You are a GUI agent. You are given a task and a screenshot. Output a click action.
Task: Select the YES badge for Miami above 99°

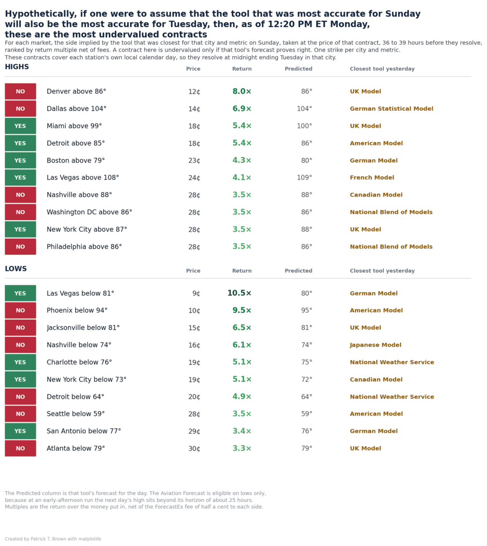pyautogui.click(x=20, y=126)
